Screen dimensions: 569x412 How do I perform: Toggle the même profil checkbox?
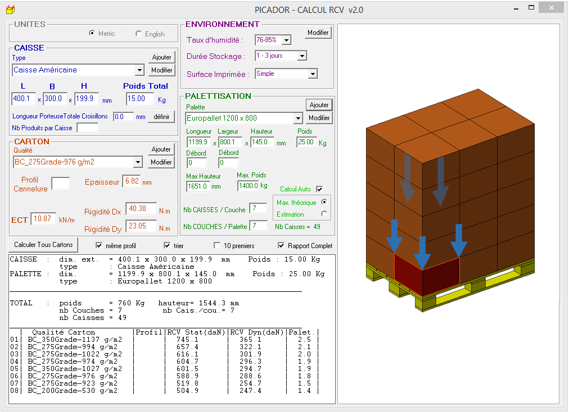tap(99, 246)
